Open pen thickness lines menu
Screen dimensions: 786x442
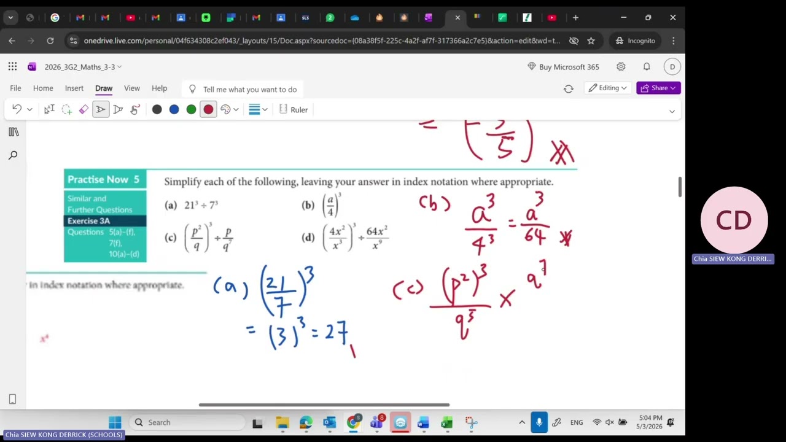(254, 109)
